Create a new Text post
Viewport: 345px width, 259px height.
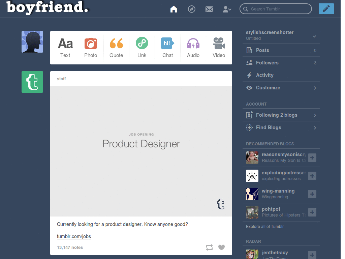65,48
